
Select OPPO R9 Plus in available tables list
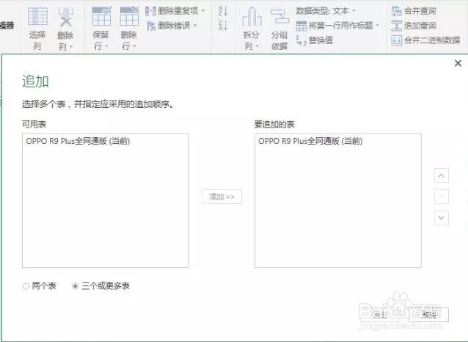point(105,141)
